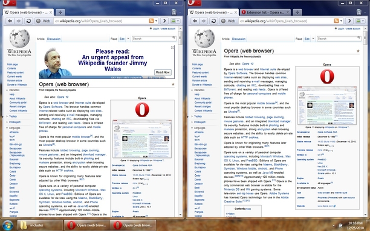Open the Opera menu in right window
The width and height of the screenshot is (370, 231).
click(194, 2)
